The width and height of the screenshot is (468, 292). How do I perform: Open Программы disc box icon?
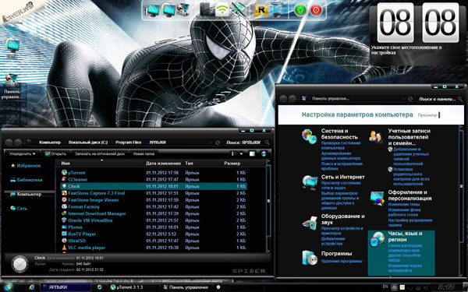click(309, 258)
